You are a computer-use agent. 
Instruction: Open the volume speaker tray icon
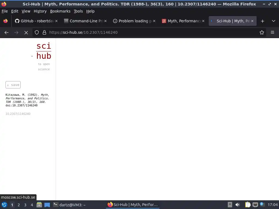238,205
